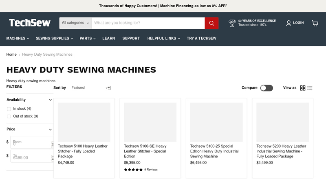326x183 pixels.
Task: Click the login person icon
Action: coord(289,23)
